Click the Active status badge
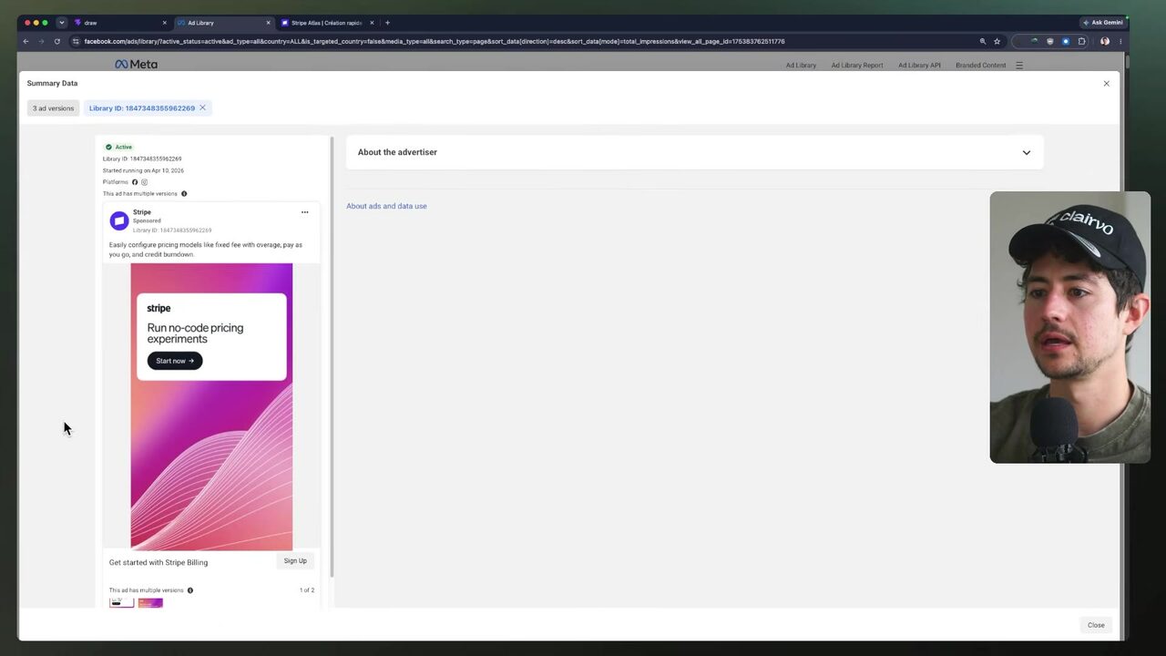Image resolution: width=1166 pixels, height=656 pixels. (x=118, y=147)
